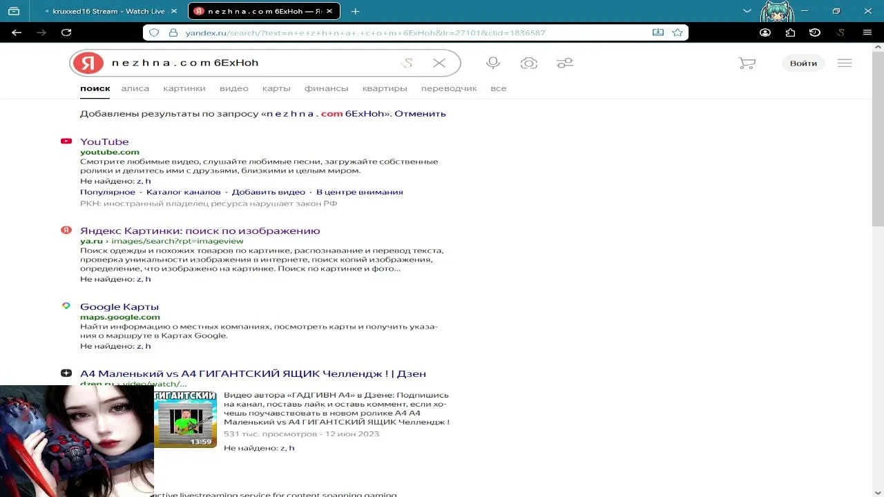Open the ya.ru images URL link
Image resolution: width=884 pixels, height=497 pixels.
pyautogui.click(x=162, y=241)
